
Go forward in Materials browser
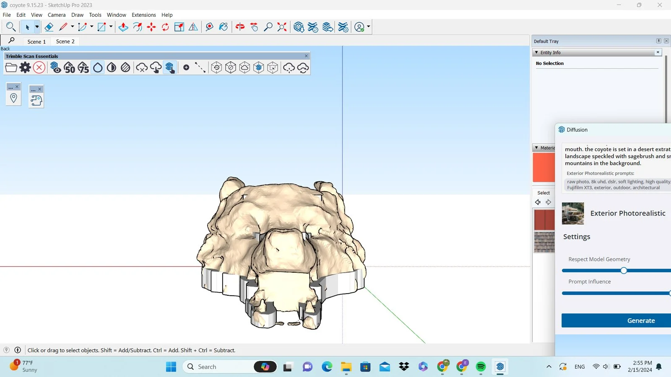(549, 202)
